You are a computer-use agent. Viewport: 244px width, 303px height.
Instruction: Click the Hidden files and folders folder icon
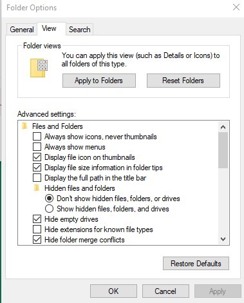(37, 188)
